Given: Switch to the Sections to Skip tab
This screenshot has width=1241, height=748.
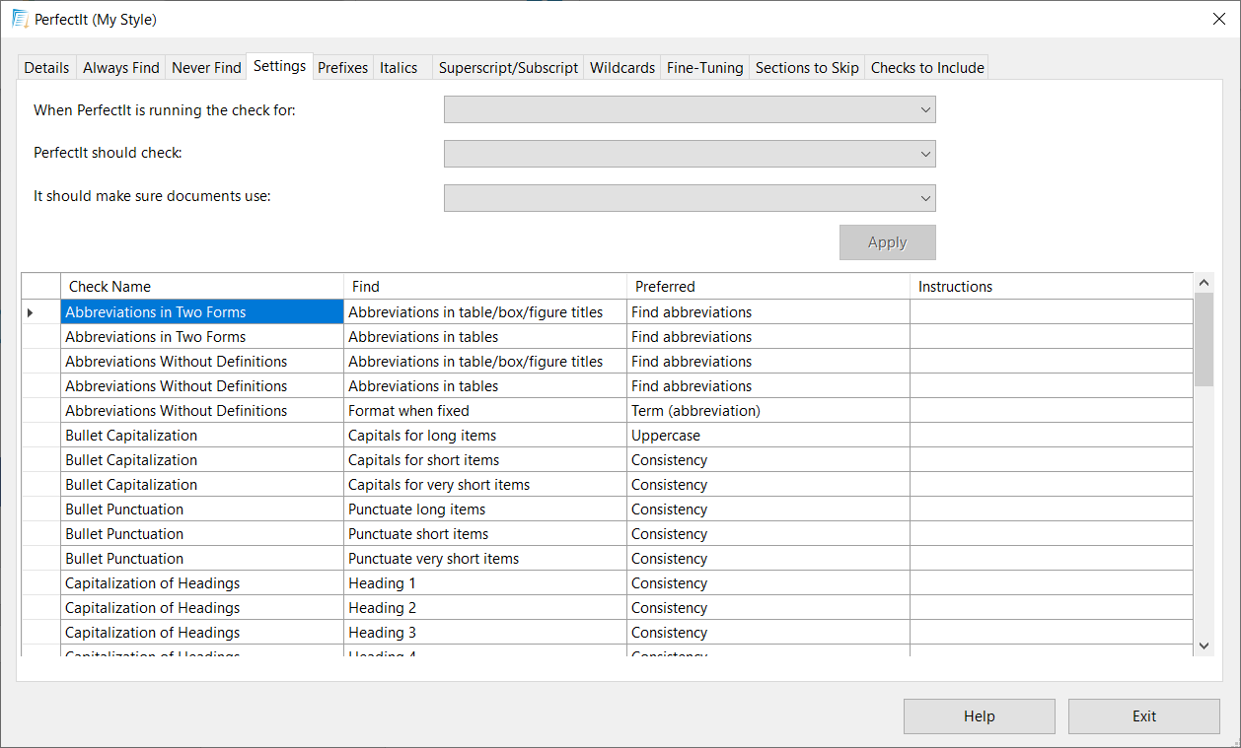Looking at the screenshot, I should pyautogui.click(x=806, y=68).
